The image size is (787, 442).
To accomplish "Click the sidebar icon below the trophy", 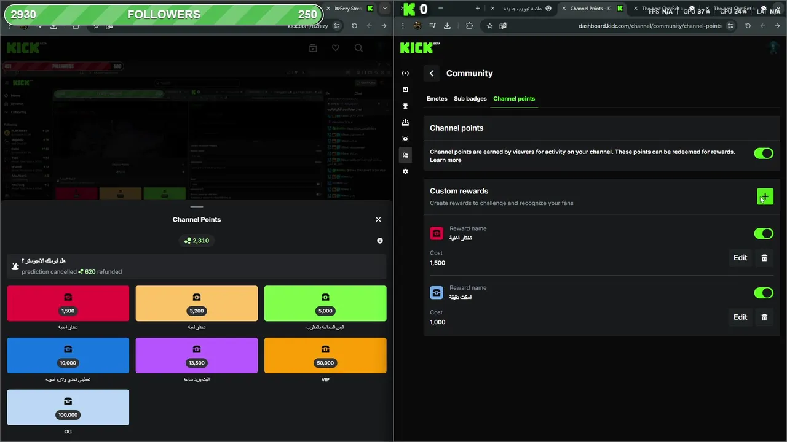I will 405,123.
